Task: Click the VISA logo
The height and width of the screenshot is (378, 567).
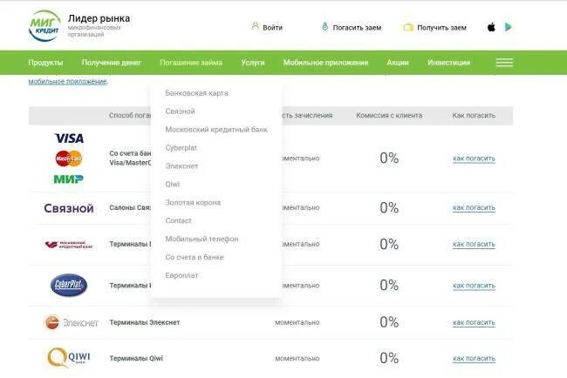Action: coord(69,138)
